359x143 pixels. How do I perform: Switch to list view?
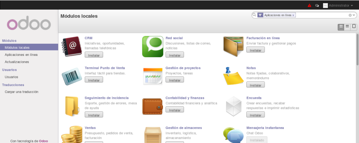347,27
